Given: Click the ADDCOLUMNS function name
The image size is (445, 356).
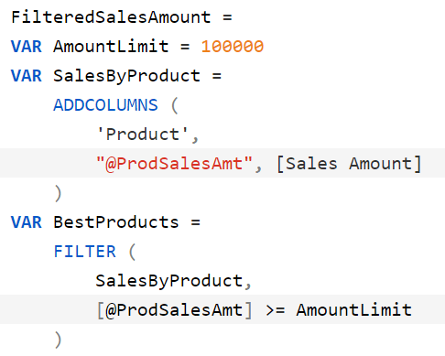Looking at the screenshot, I should 105,105.
